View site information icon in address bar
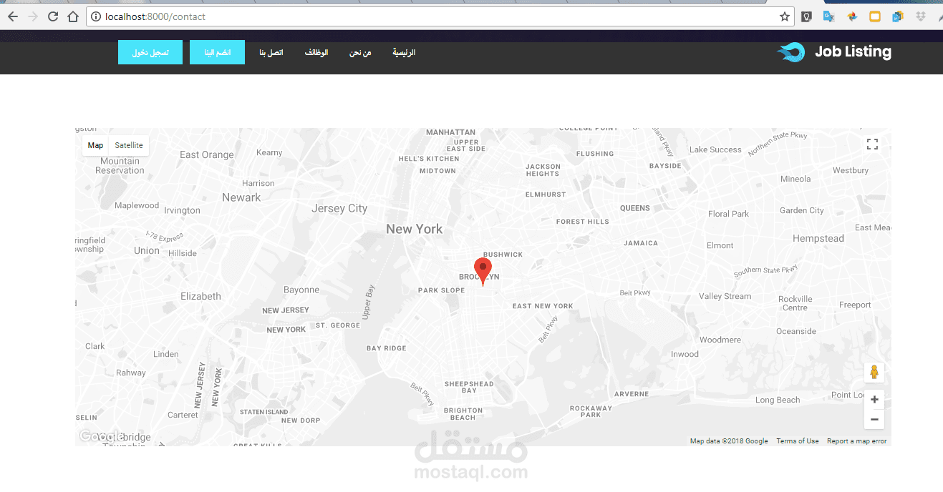 [96, 16]
